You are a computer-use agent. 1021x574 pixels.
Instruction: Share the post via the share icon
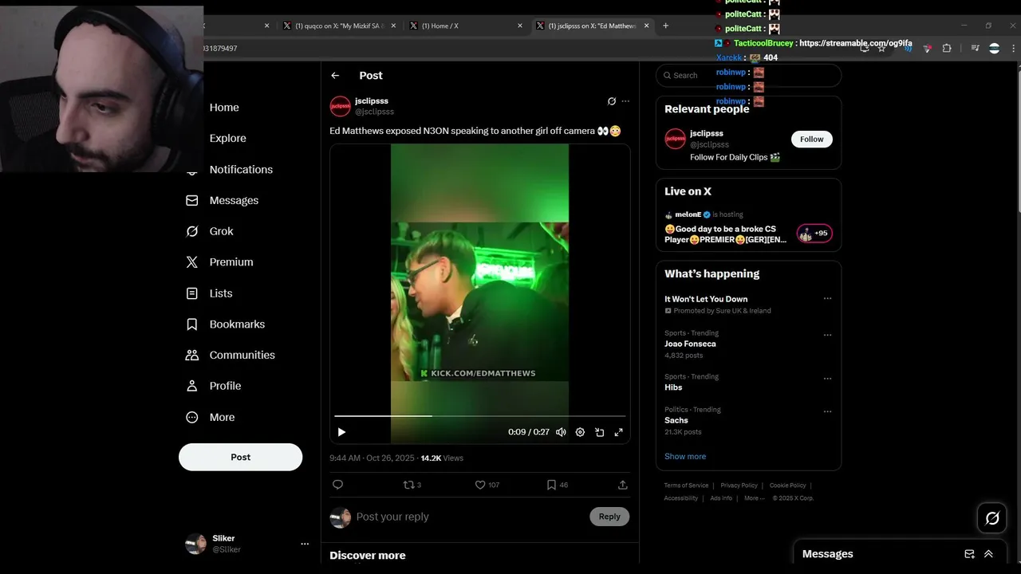click(x=623, y=485)
